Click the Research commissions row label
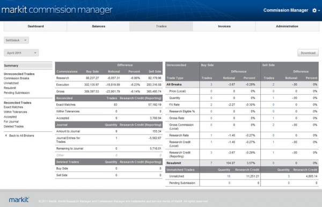Viewport: 322px width, 207px height. pyautogui.click(x=63, y=78)
